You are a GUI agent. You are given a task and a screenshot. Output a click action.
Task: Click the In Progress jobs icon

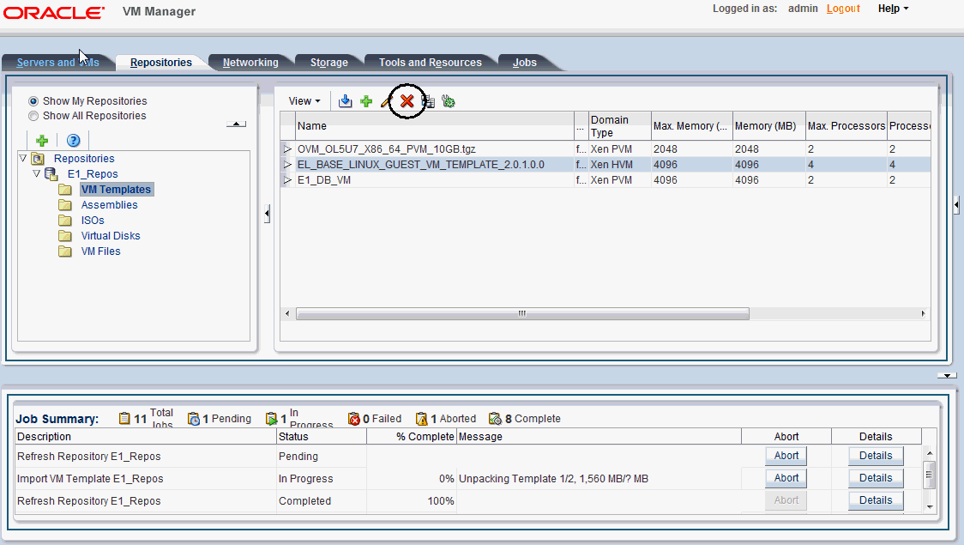pos(271,418)
